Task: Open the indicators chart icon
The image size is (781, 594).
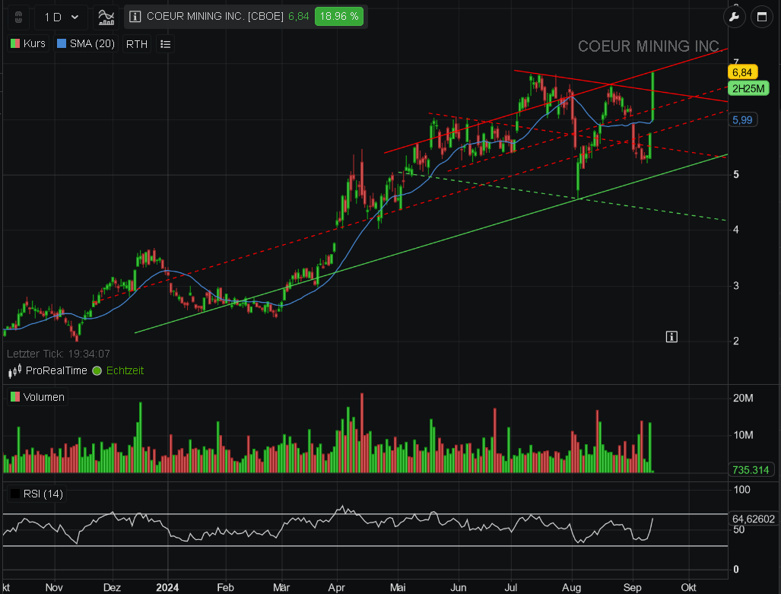Action: pyautogui.click(x=106, y=17)
